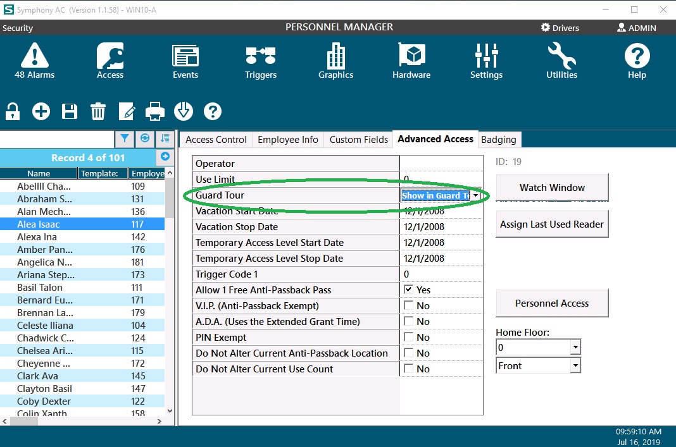Select Basil Talon in personnel list
The width and height of the screenshot is (676, 447).
click(x=82, y=287)
